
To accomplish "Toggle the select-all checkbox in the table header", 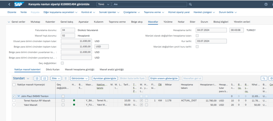I will 14,85.
